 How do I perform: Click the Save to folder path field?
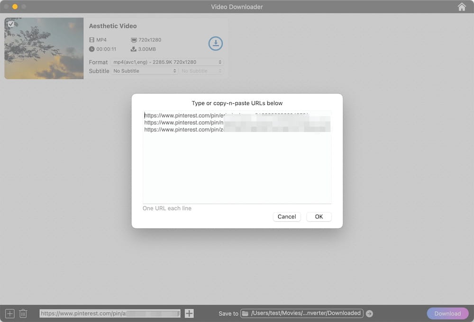click(301, 313)
